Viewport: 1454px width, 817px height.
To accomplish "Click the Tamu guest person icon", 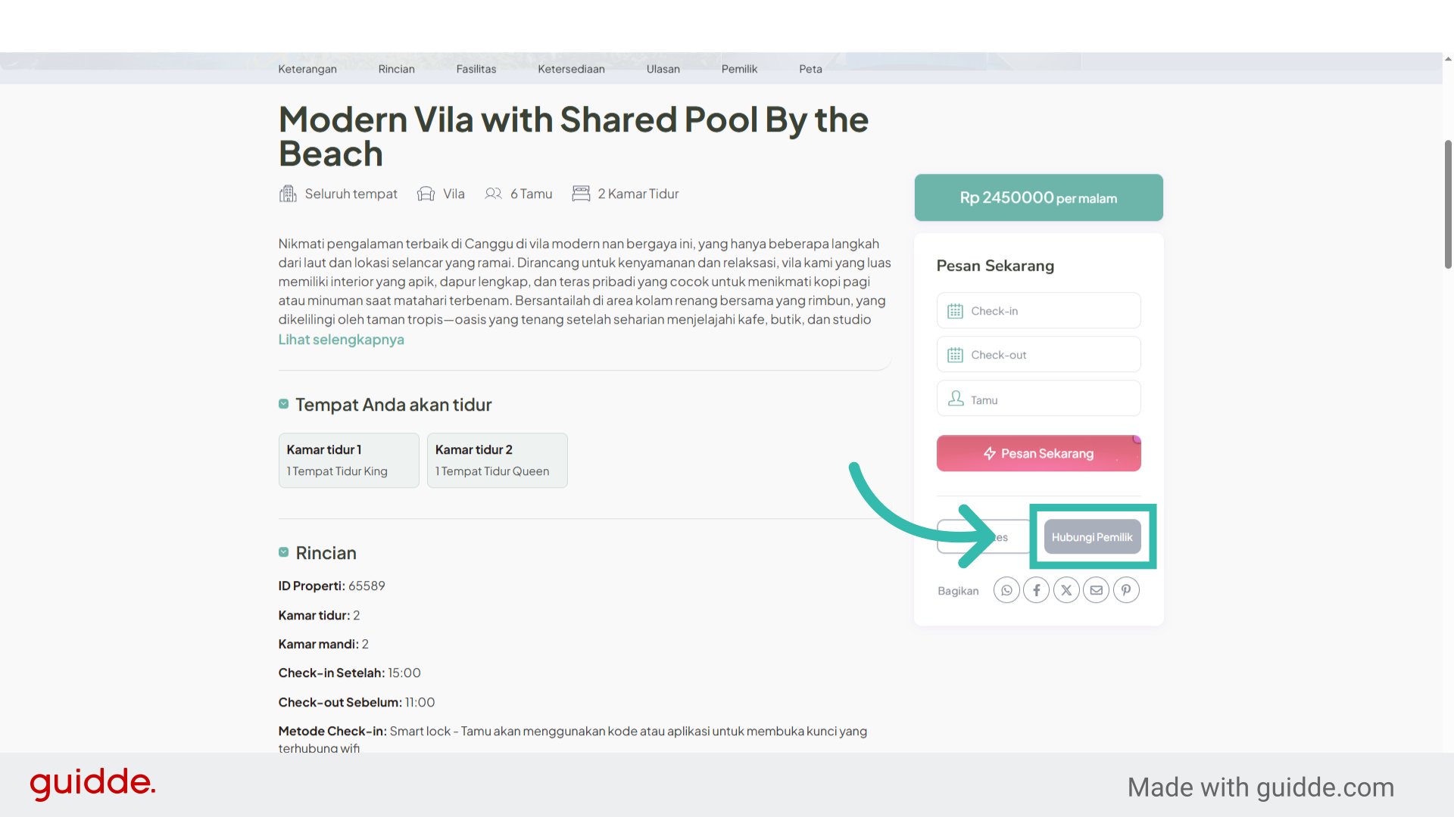I will (956, 399).
